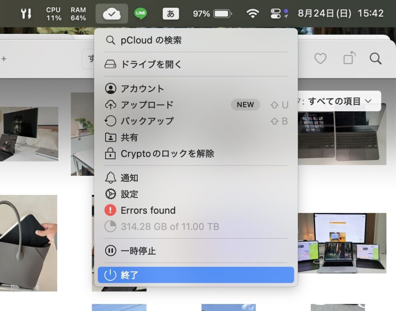Open the すべての項目 filter dropdown
The width and height of the screenshot is (396, 311).
340,101
